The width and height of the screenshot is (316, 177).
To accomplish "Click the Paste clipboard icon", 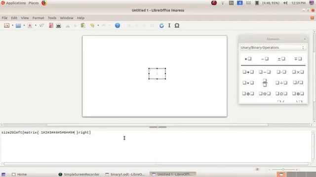I will [x=83, y=26].
